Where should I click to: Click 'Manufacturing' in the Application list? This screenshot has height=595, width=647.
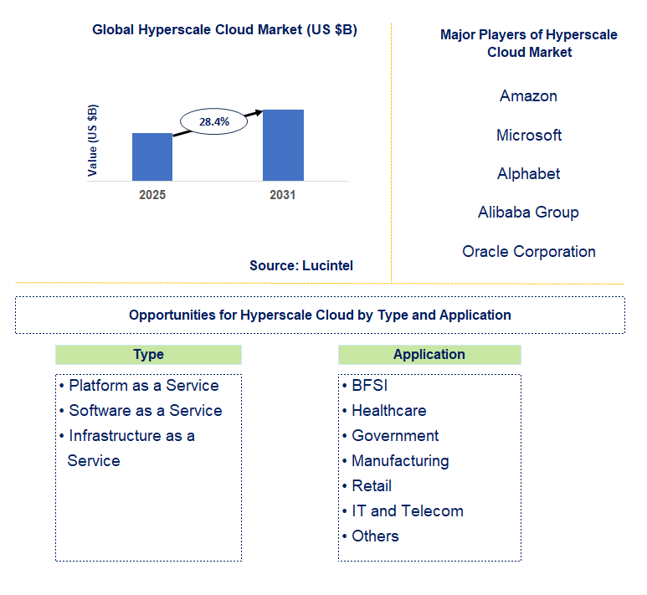396,461
